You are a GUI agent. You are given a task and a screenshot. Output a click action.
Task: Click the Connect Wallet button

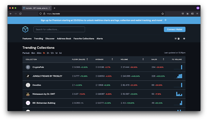point(174,29)
